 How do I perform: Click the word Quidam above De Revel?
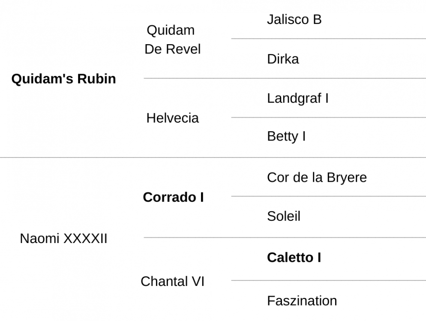(x=171, y=30)
